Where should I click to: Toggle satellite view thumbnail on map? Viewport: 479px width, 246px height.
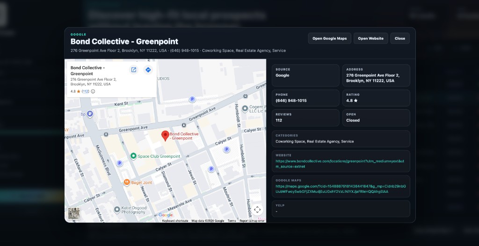point(74,213)
